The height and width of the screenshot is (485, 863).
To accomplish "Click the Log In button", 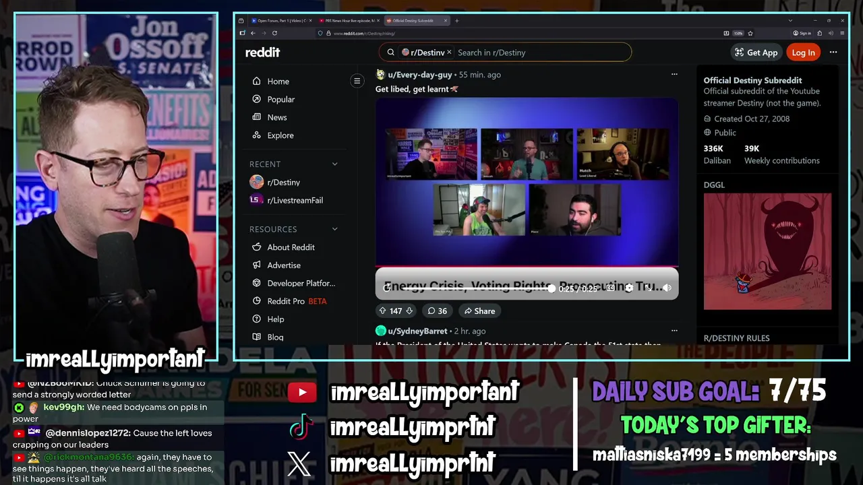I will tap(803, 53).
